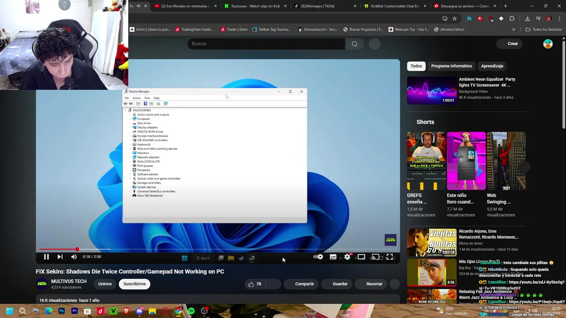Open the Chrome downloads icon

(x=528, y=19)
